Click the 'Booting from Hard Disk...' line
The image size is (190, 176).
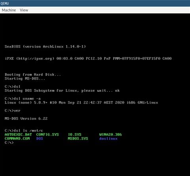(33, 75)
